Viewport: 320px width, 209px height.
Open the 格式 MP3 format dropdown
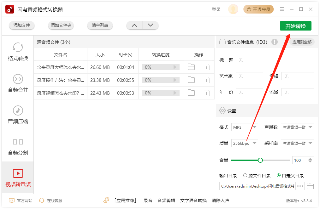pos(245,127)
